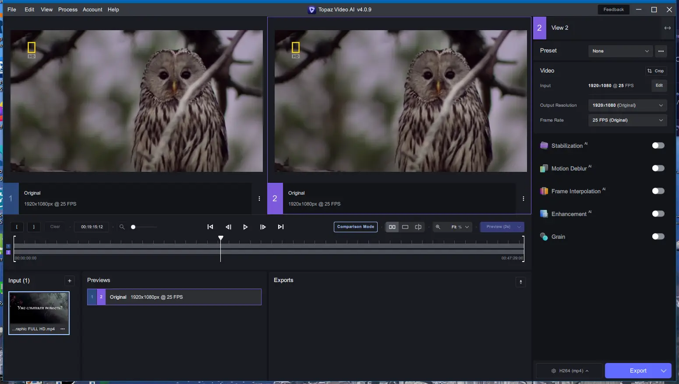Select side-by-side view layout icon
The height and width of the screenshot is (384, 679).
[392, 227]
